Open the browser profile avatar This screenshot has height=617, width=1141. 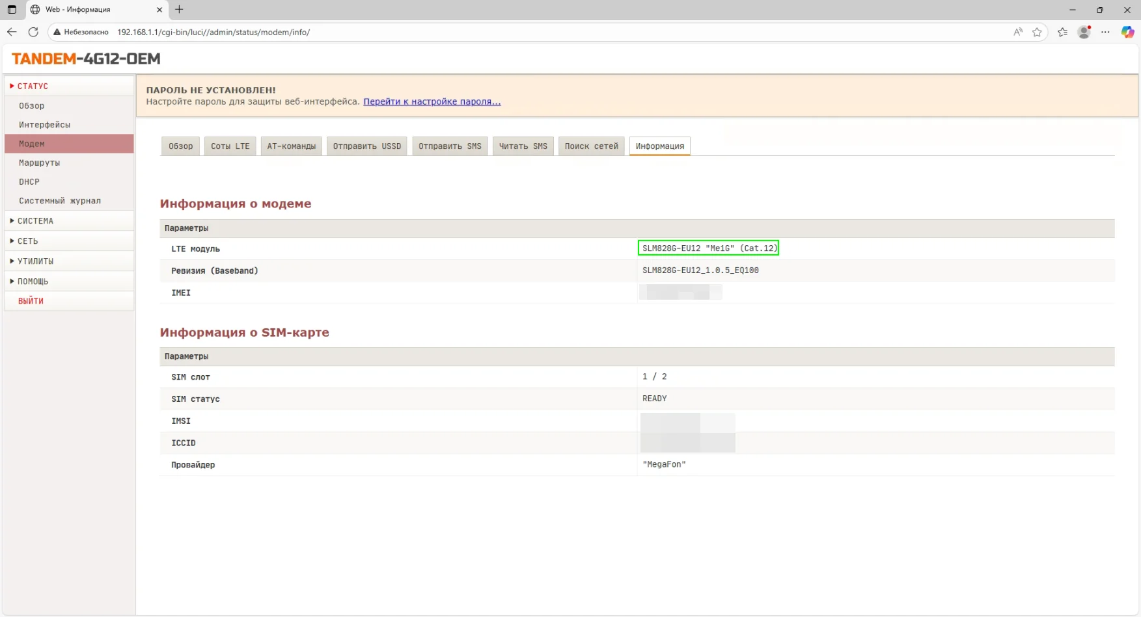[x=1084, y=32]
